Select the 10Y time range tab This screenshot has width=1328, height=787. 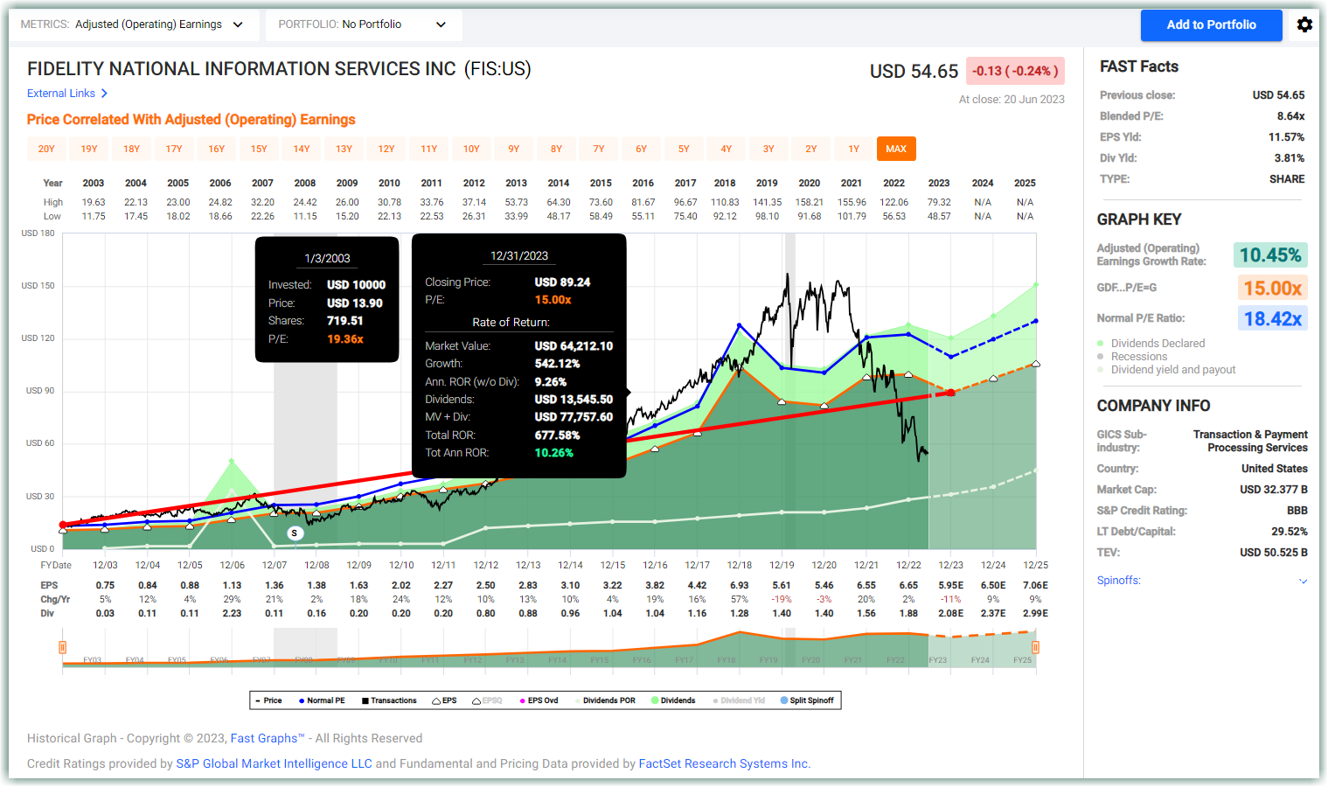pyautogui.click(x=471, y=149)
